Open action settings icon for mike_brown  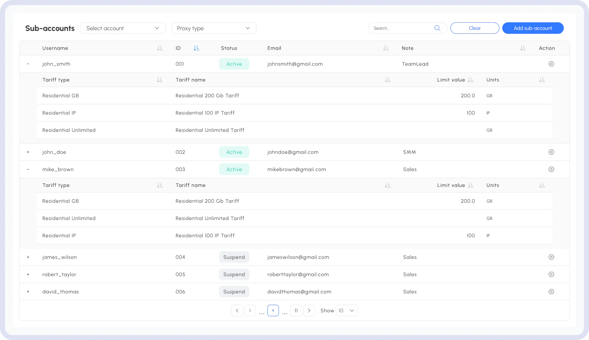(551, 169)
